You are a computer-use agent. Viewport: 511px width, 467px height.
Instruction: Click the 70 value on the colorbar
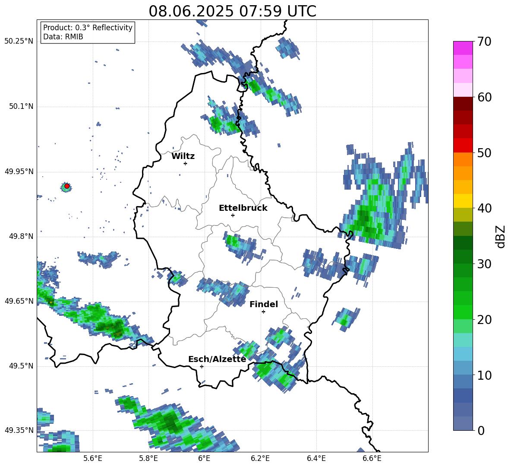click(484, 41)
